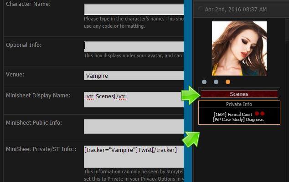Expand the dark red Scenes bar

(x=239, y=94)
